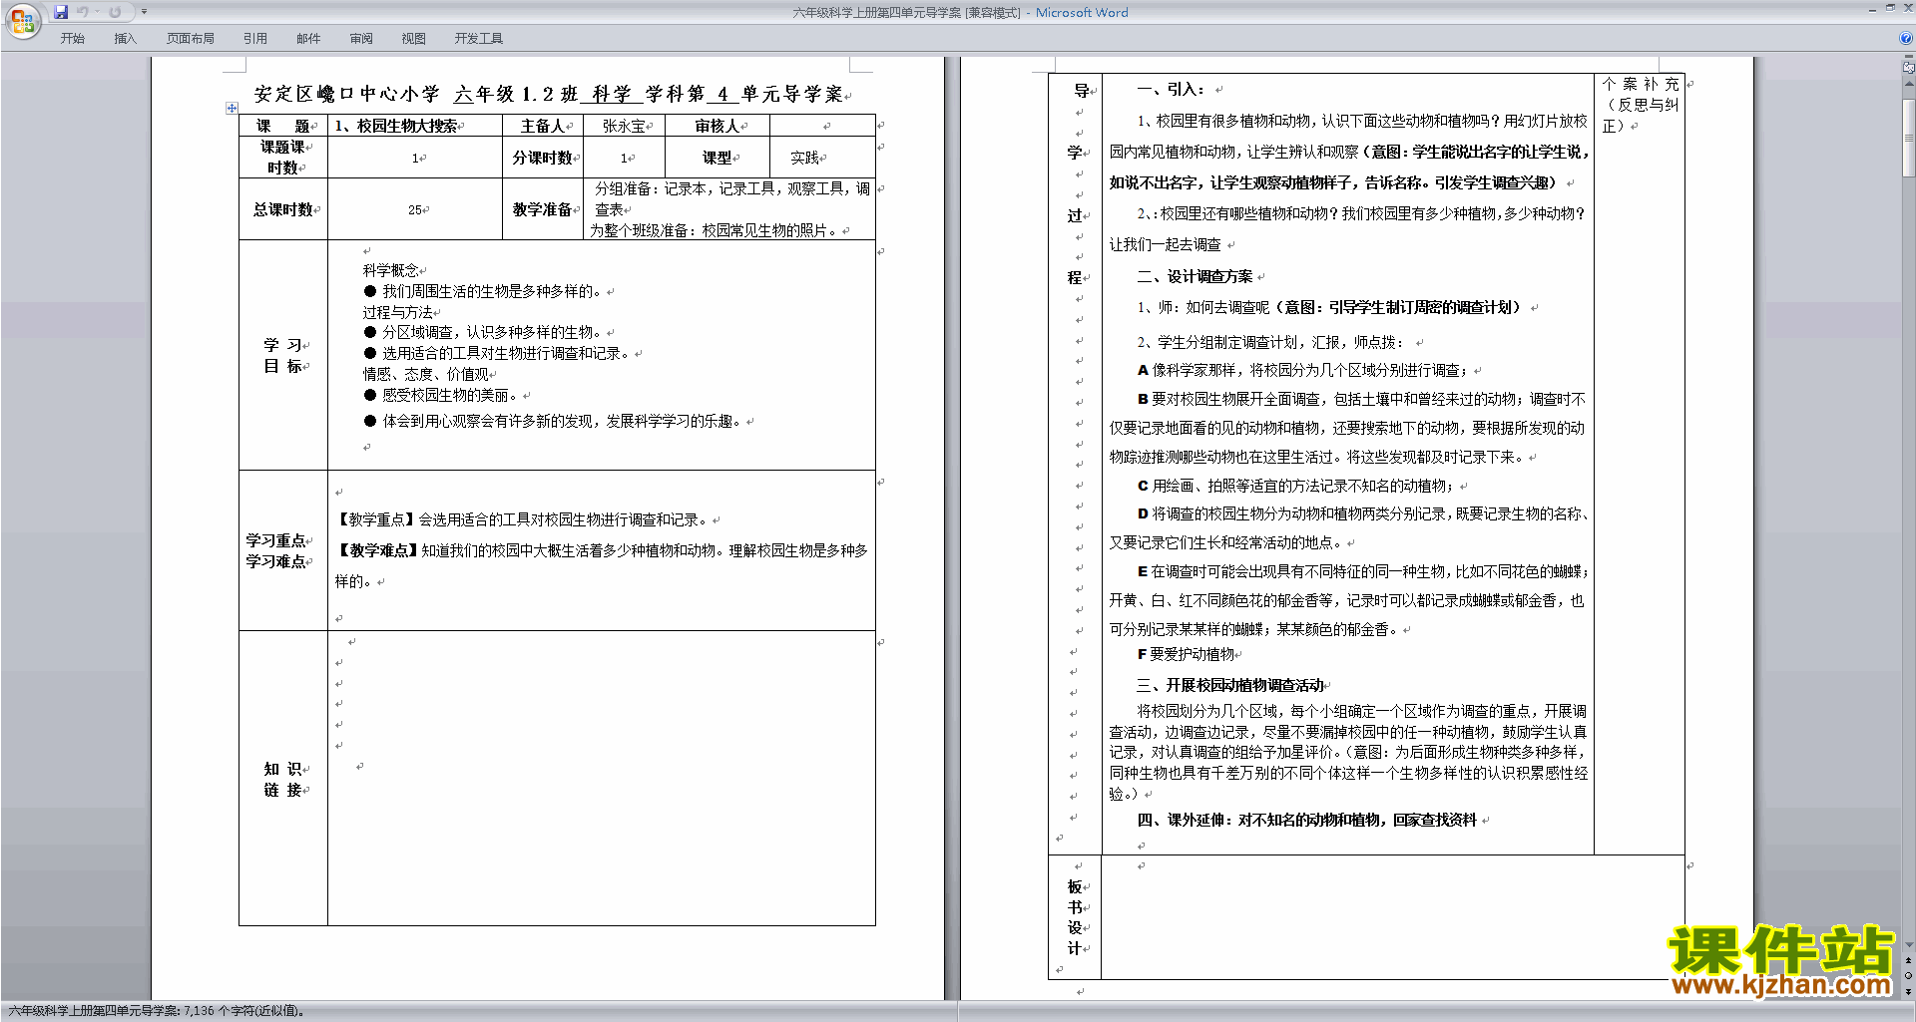The height and width of the screenshot is (1022, 1916).
Task: Open the 开发工具 tab
Action: pyautogui.click(x=479, y=38)
